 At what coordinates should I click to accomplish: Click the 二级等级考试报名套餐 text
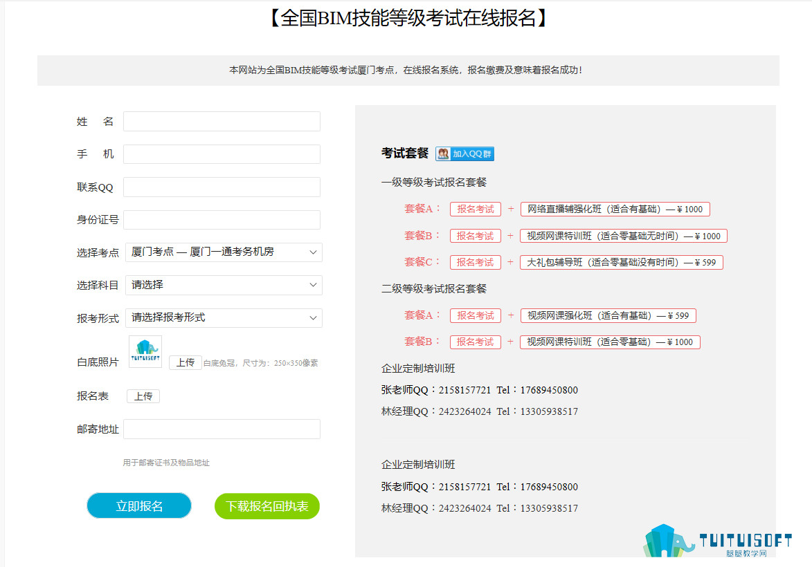(x=434, y=288)
